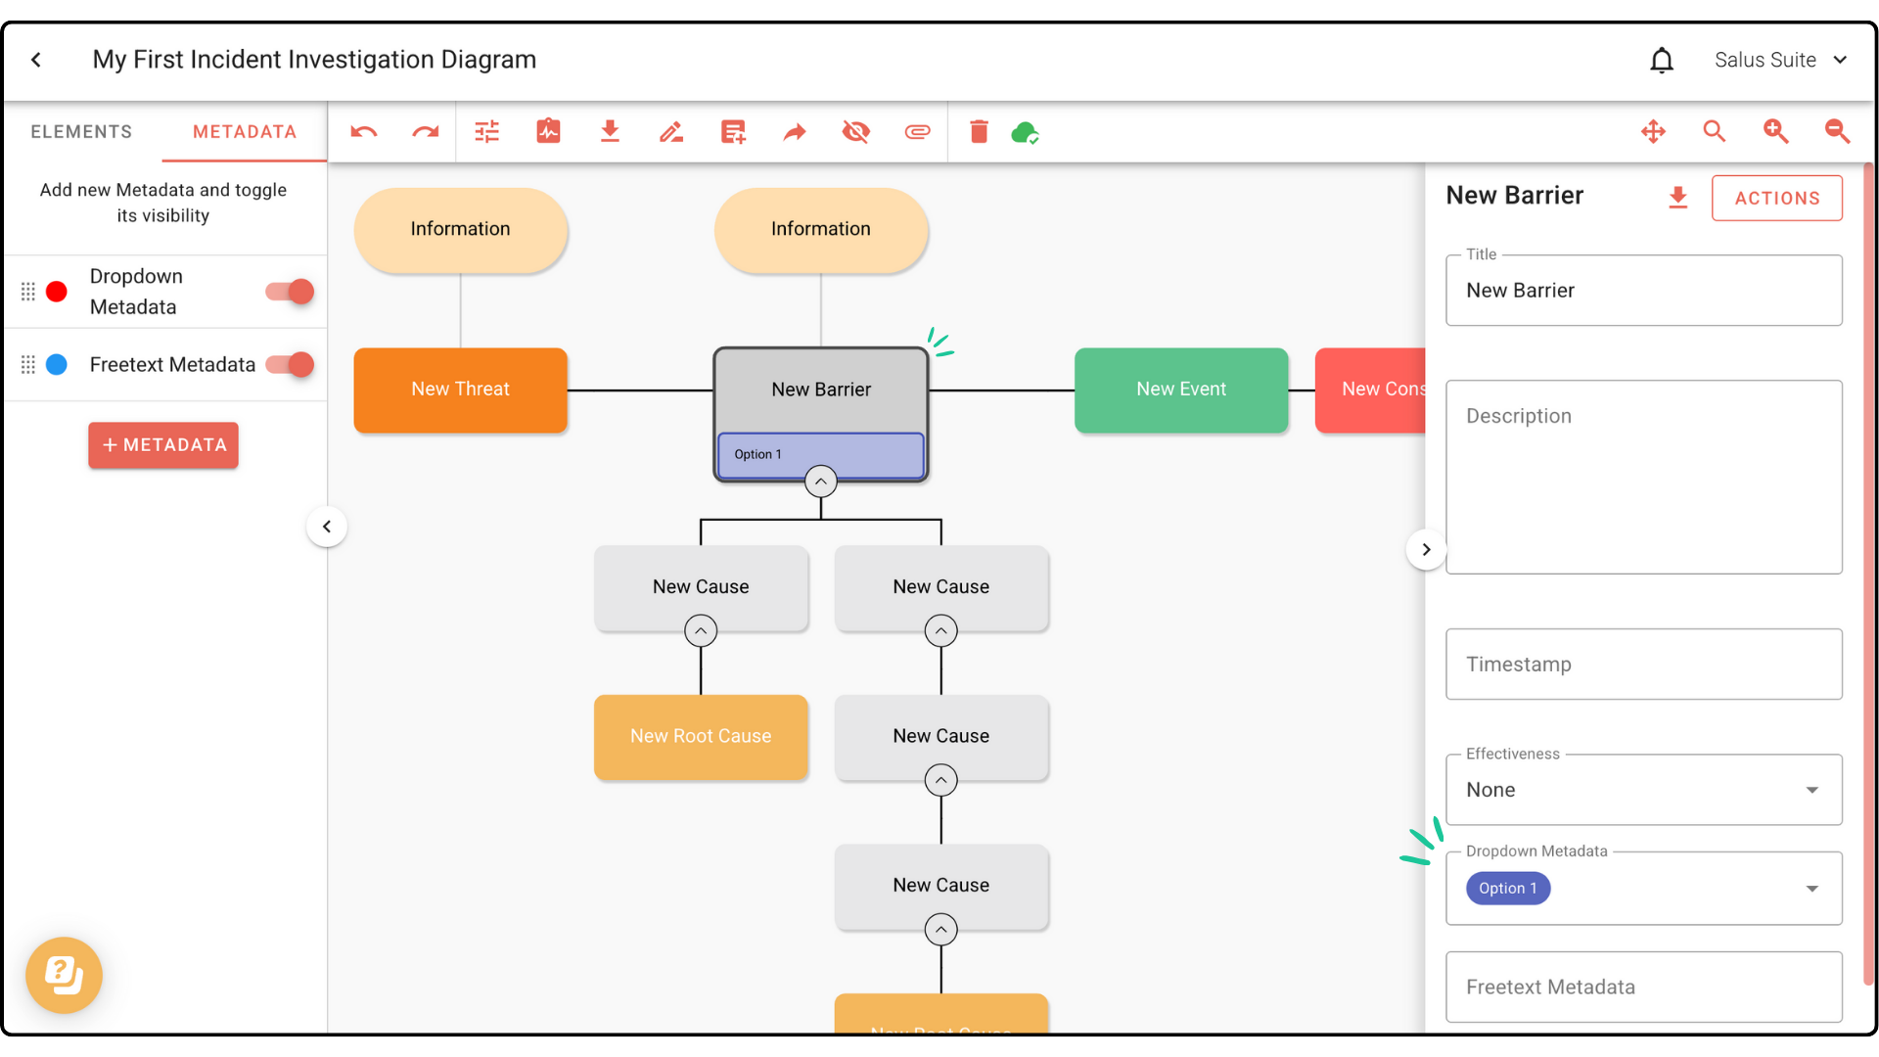Open the Salus Suite account menu

(x=1779, y=61)
